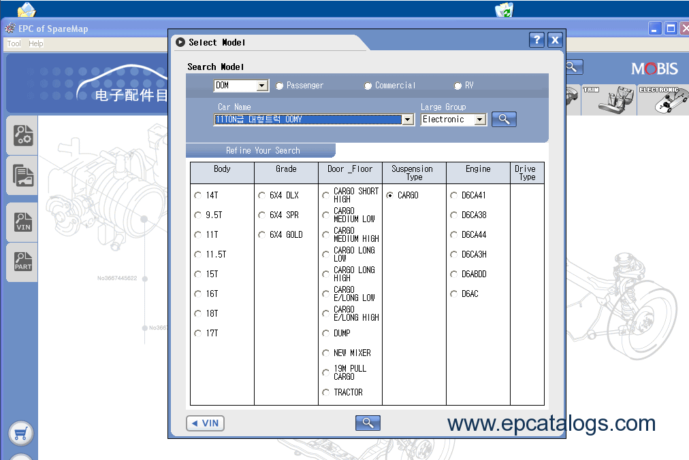Click the magnifier button beside the MOBIS logo
Viewport: 689px width, 460px height.
[573, 67]
